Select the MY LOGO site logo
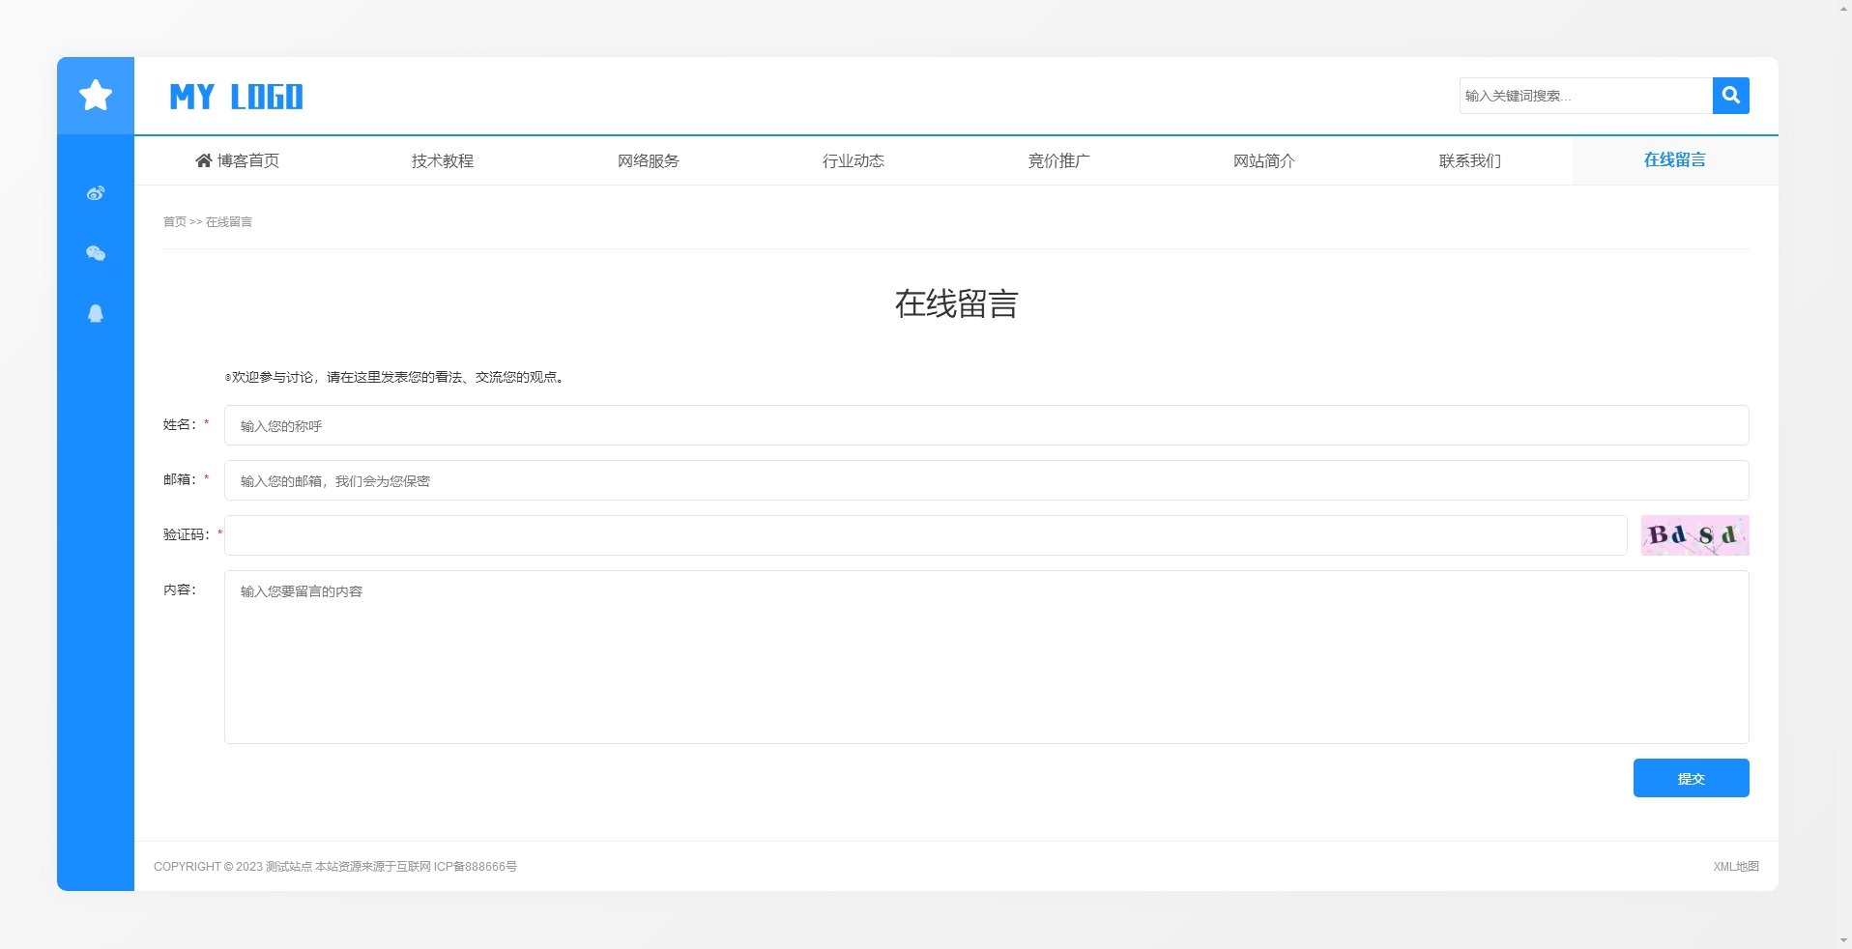Image resolution: width=1852 pixels, height=949 pixels. pyautogui.click(x=235, y=96)
